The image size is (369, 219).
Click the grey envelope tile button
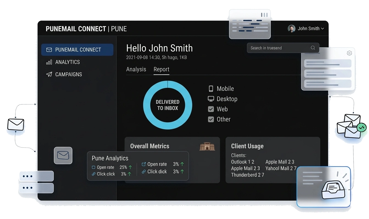coord(63,155)
